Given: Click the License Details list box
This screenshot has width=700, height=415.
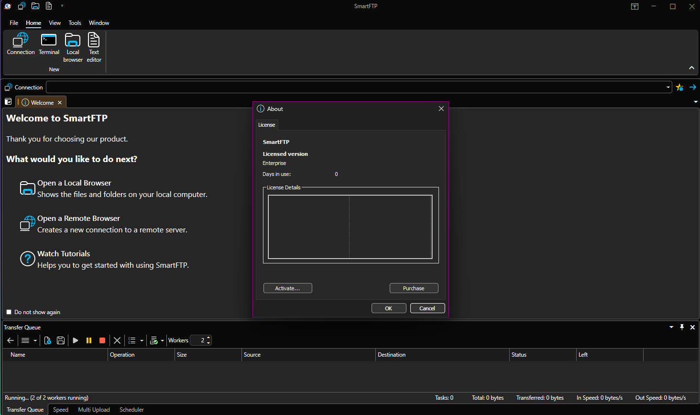Looking at the screenshot, I should point(350,227).
